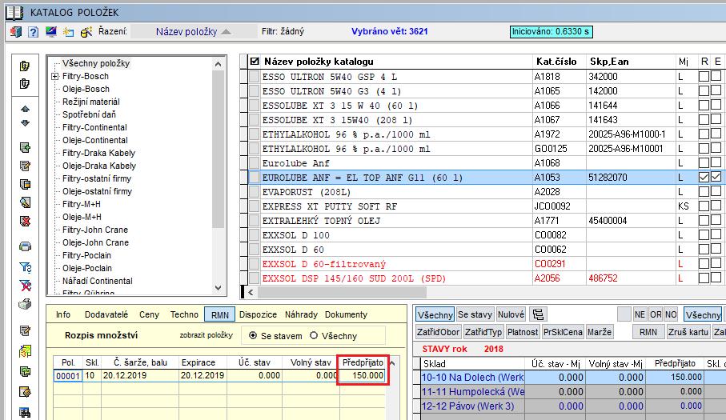Select the Se stavem radio button
Screen dimensions: 726x420
253,335
